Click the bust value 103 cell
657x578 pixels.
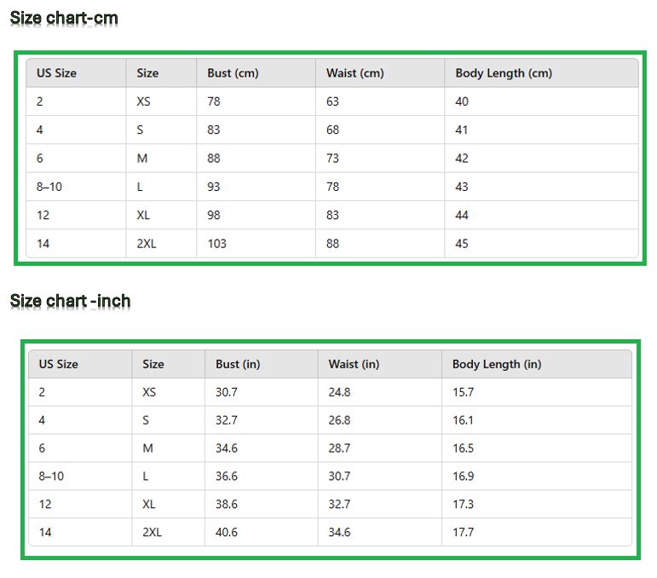(217, 244)
